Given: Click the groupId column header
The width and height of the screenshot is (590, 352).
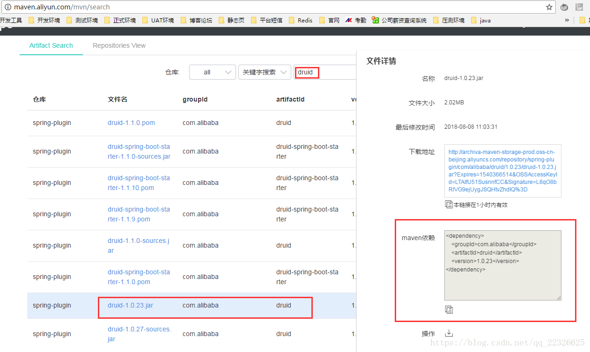Looking at the screenshot, I should pos(195,99).
